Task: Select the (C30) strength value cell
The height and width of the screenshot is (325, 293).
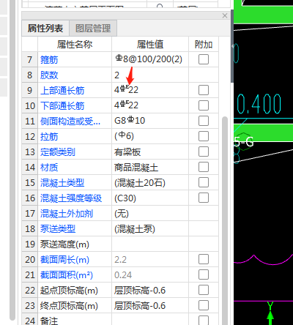Action: pyautogui.click(x=150, y=198)
